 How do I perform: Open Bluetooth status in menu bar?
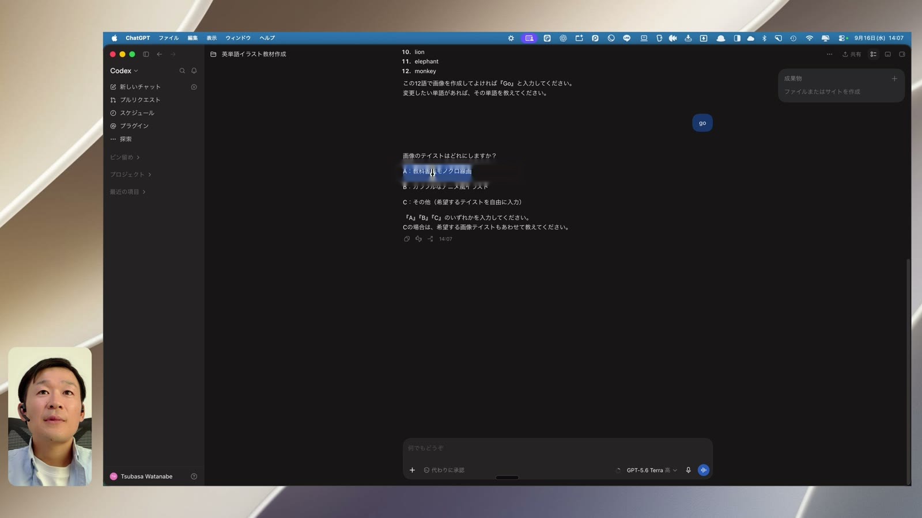coord(764,38)
